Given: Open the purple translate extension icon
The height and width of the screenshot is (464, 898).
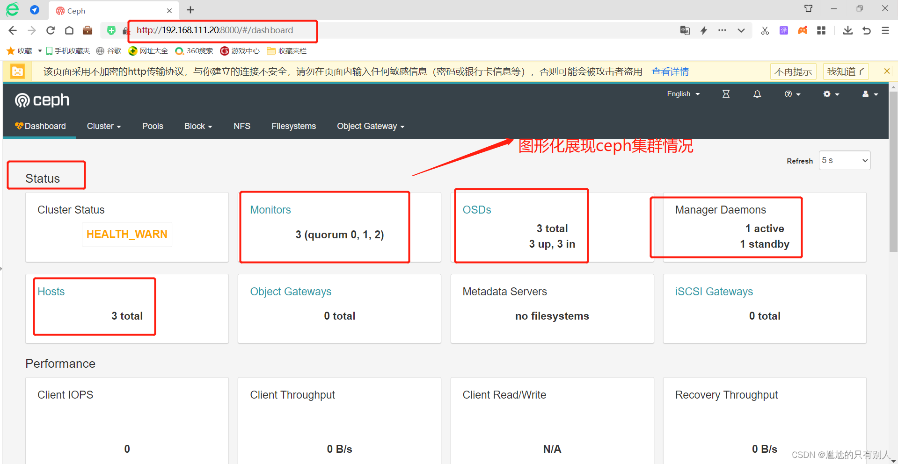Looking at the screenshot, I should click(x=784, y=30).
